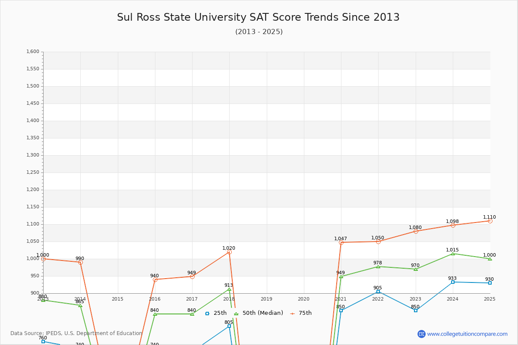Select the 2022 median point 978
Image resolution: width=518 pixels, height=345 pixels.
pyautogui.click(x=378, y=267)
